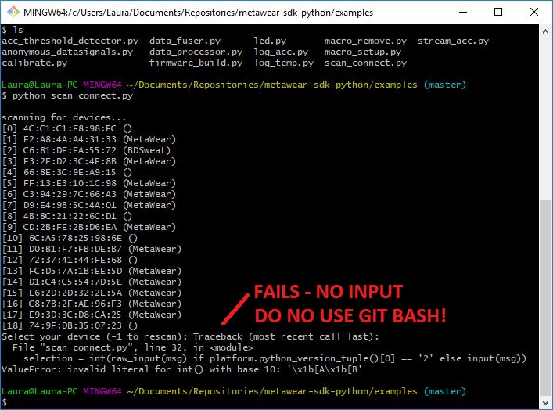The height and width of the screenshot is (410, 553).
Task: Click the 'File "scan_connect.py", line 32' traceback line
Action: (133, 347)
